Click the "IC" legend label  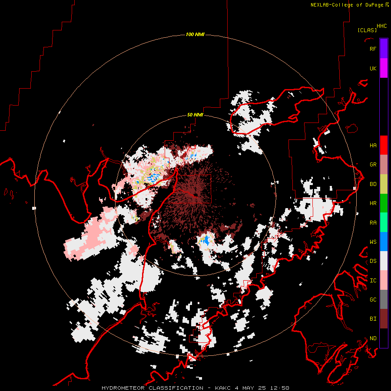click(373, 281)
